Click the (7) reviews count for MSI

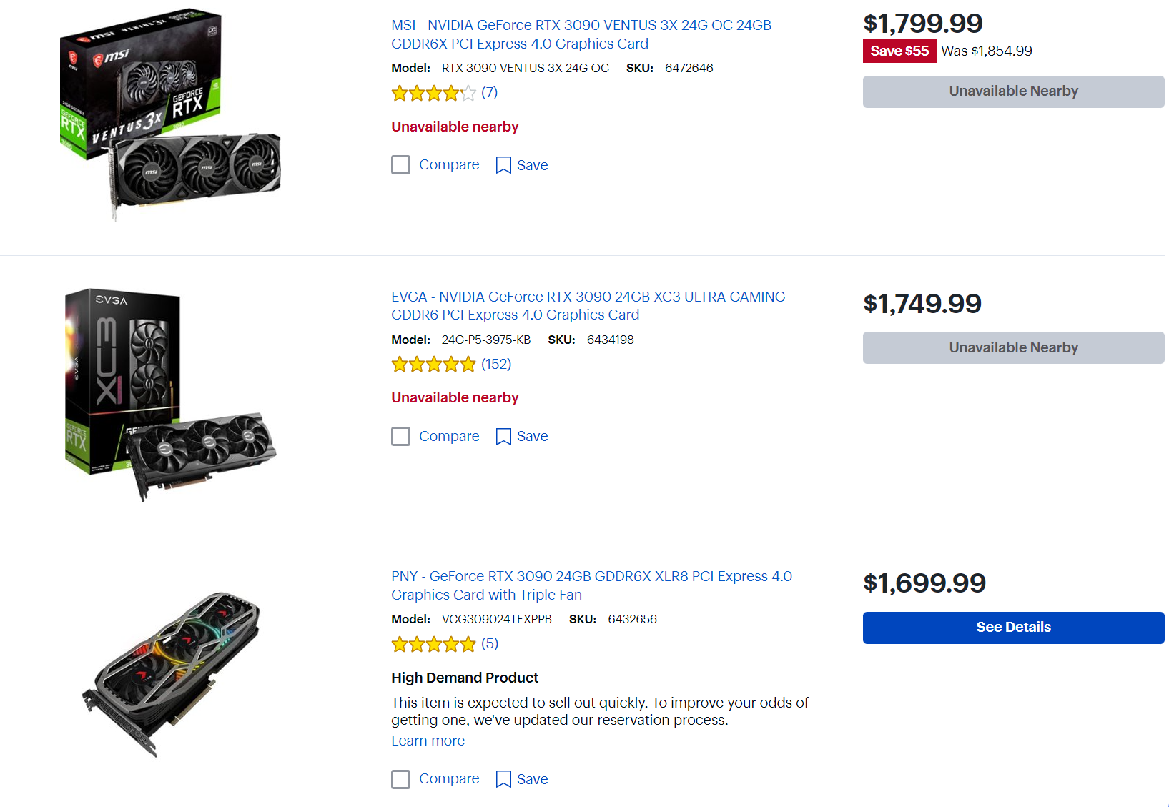click(x=489, y=93)
